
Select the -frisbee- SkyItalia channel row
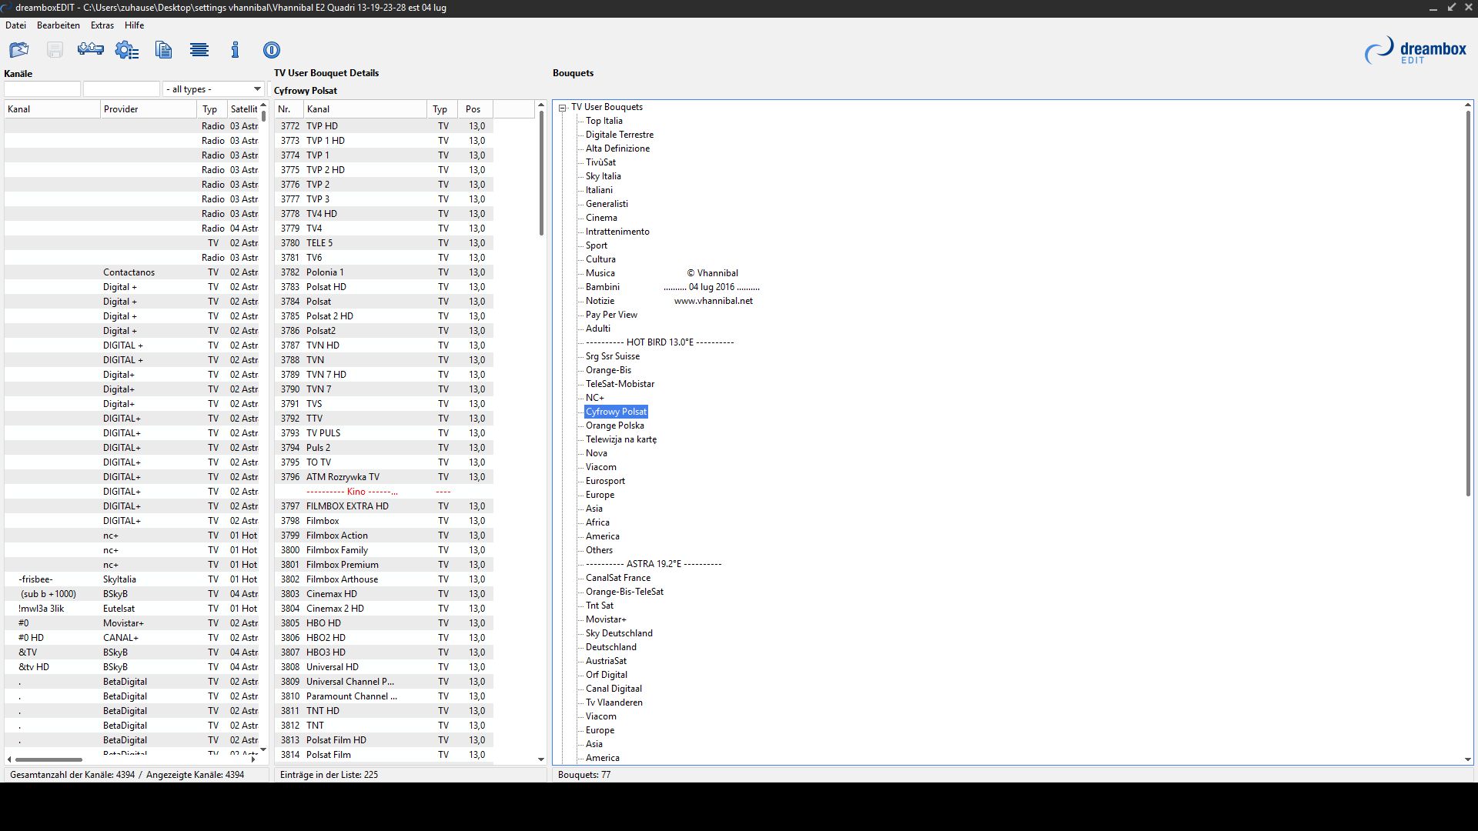(132, 579)
